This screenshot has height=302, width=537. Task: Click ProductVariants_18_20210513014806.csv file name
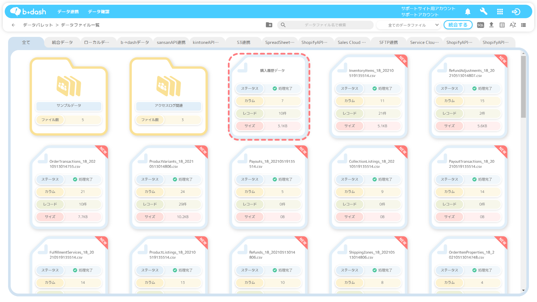click(171, 164)
